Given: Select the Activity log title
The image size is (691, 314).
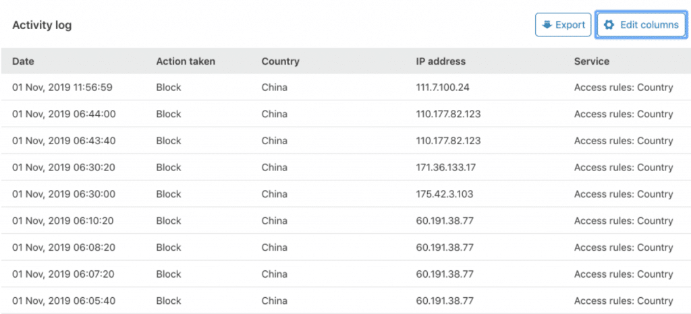Looking at the screenshot, I should pyautogui.click(x=42, y=26).
